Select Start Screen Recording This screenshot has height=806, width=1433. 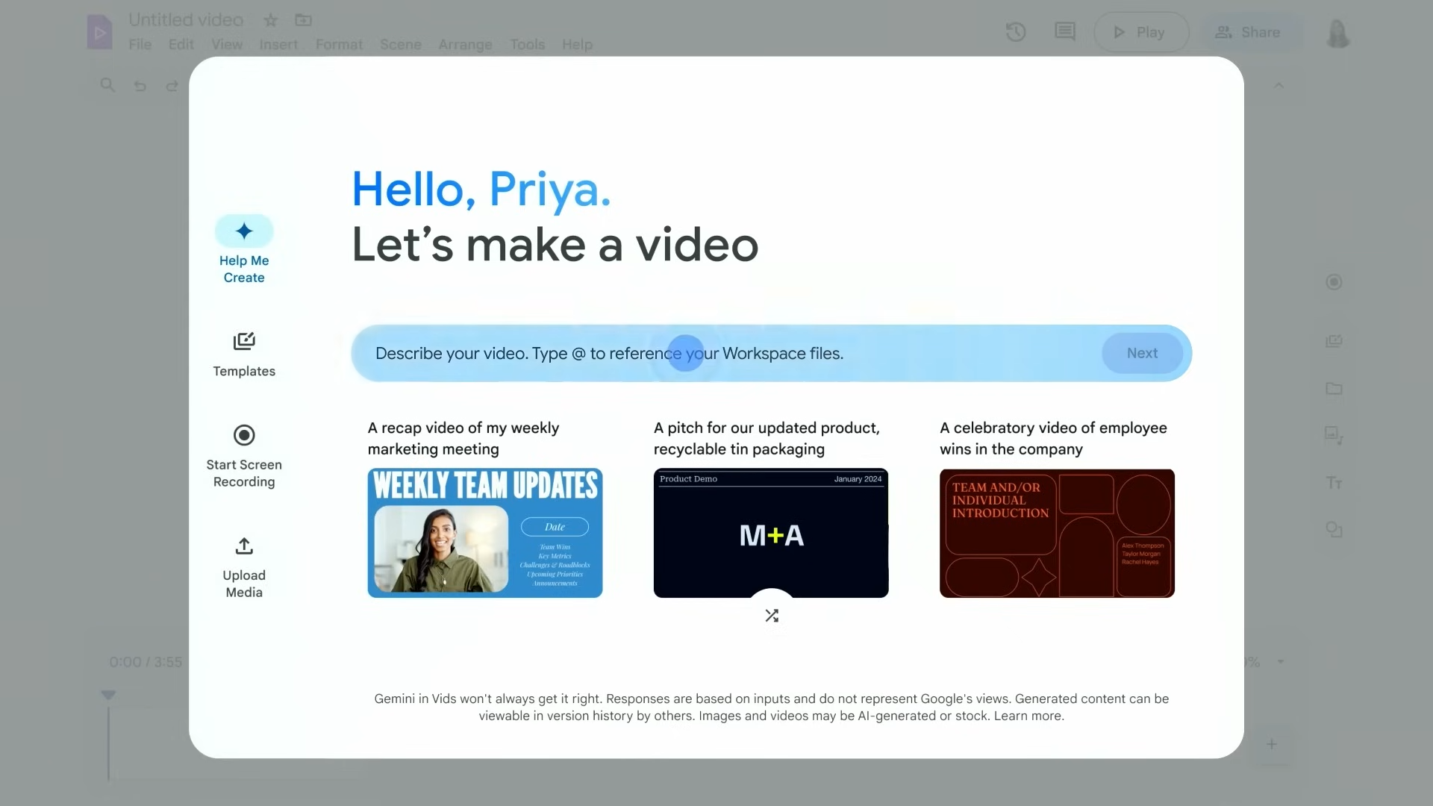tap(244, 454)
